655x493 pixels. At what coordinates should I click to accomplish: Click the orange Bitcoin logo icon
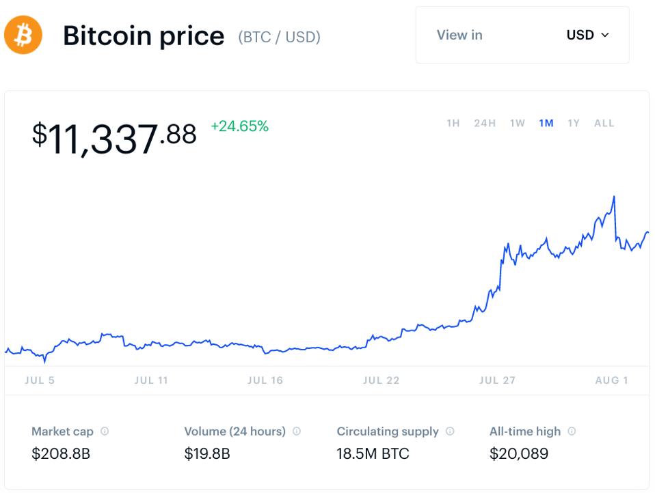23,35
